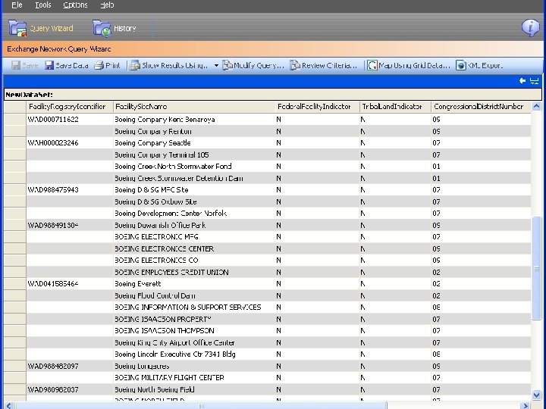Select Boeing Company Renton cell

tap(194, 132)
